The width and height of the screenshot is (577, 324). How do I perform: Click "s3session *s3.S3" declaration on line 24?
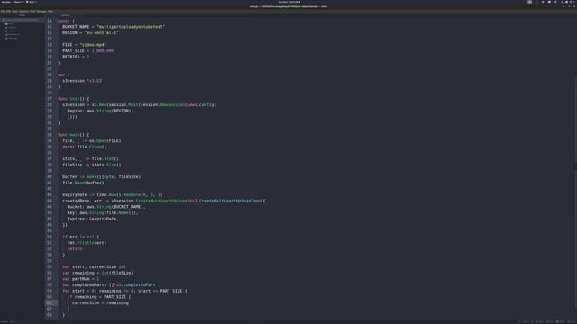[82, 81]
